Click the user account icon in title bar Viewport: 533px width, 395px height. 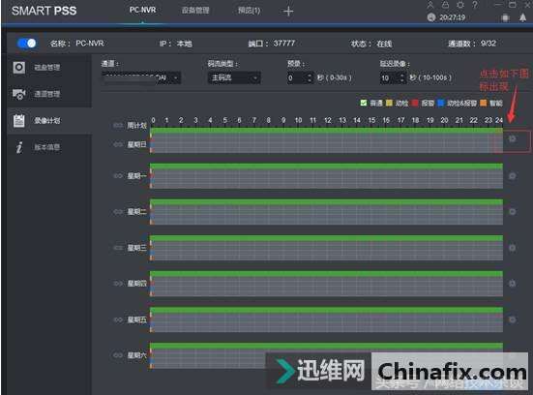pyautogui.click(x=430, y=5)
